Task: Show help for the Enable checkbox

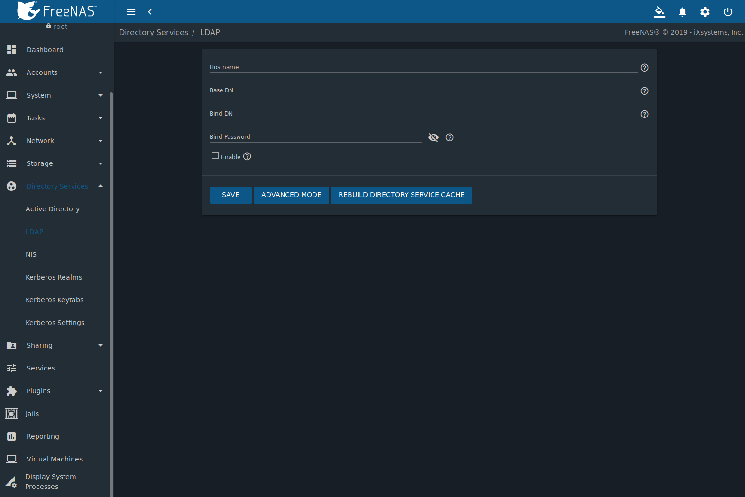Action: tap(247, 156)
